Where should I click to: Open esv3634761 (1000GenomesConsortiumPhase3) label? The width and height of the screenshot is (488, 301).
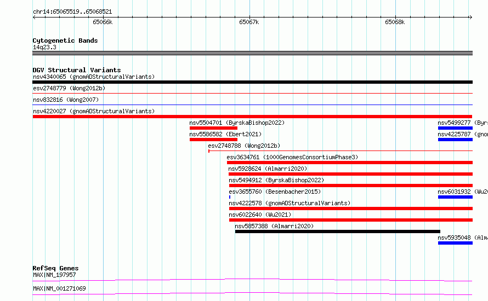(x=292, y=157)
